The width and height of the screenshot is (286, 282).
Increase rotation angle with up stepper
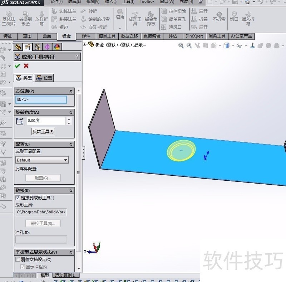click(x=69, y=120)
